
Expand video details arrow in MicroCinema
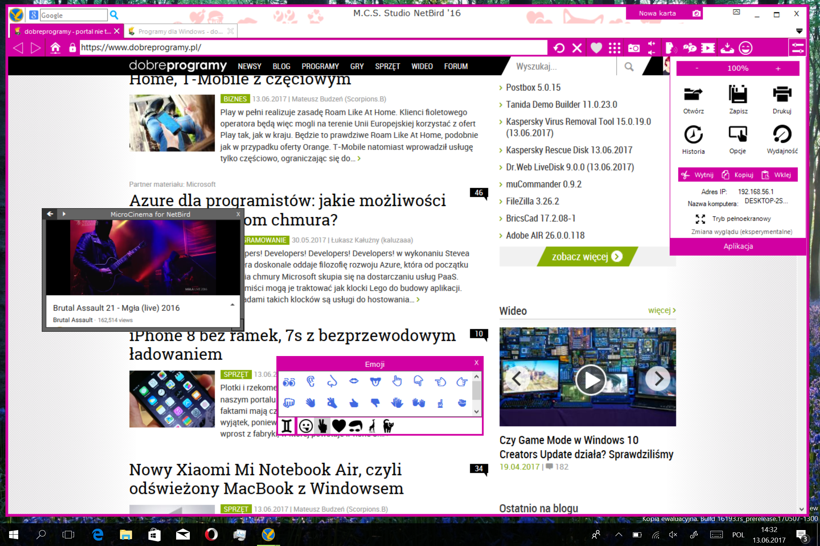[x=232, y=305]
